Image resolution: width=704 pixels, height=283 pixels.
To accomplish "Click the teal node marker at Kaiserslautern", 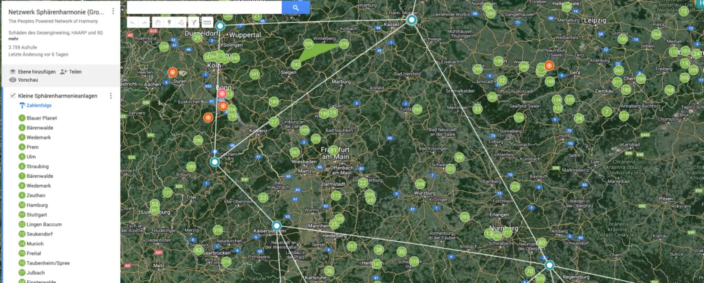I will (x=276, y=225).
